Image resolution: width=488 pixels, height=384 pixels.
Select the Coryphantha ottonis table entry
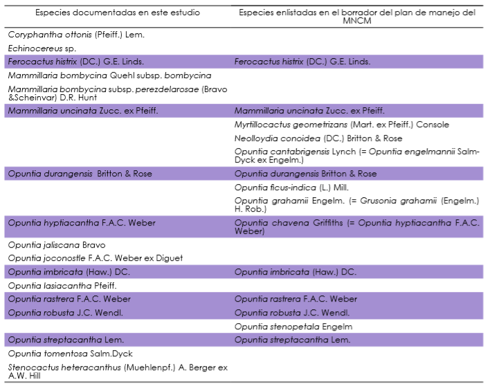76,34
